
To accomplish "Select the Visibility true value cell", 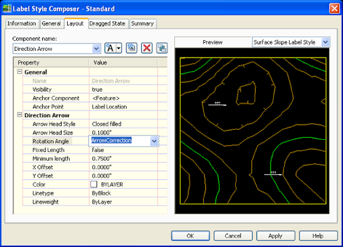I will [123, 89].
